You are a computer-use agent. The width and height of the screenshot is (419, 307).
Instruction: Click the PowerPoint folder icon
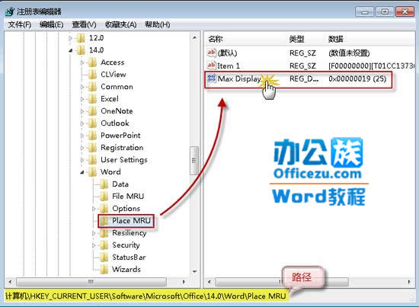pyautogui.click(x=92, y=135)
